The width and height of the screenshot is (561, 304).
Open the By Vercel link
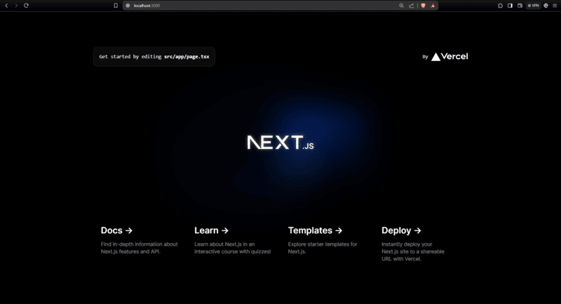(445, 57)
